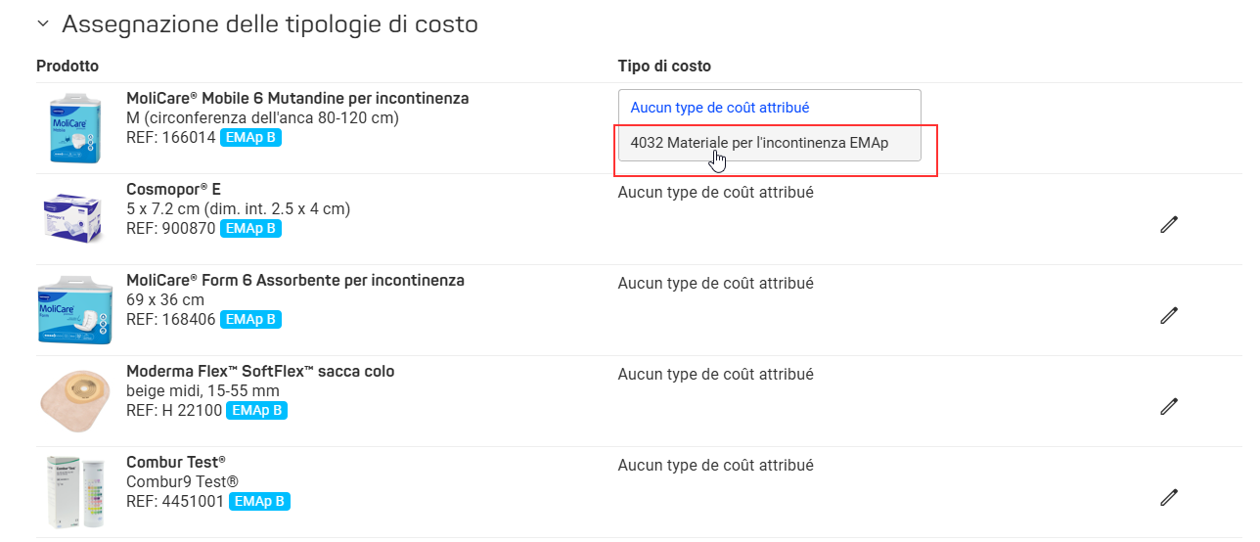This screenshot has height=542, width=1260.
Task: Open Combur Test product image
Action: click(74, 492)
